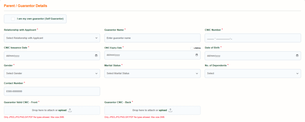Screen dimensions: 305x122
Task: Click upload icon for Guarantor CNIC Back
Action: (170, 110)
